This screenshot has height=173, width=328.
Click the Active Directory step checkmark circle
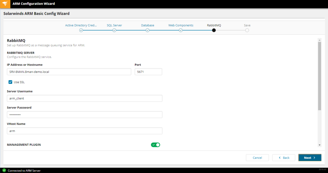click(x=81, y=30)
